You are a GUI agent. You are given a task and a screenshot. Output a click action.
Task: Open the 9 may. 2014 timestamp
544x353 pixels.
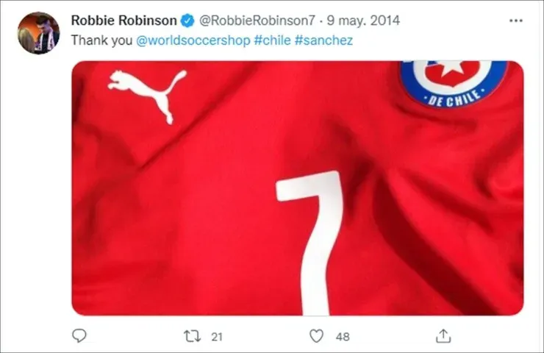[363, 21]
